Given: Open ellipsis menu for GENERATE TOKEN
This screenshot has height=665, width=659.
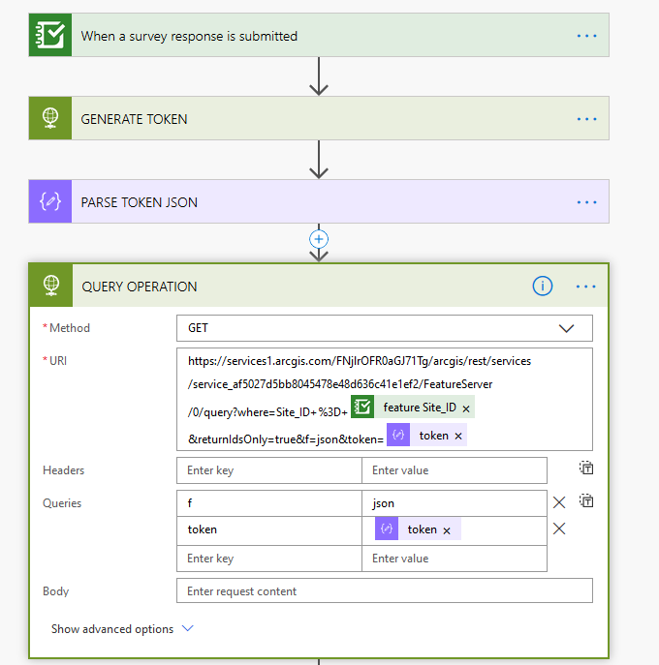Looking at the screenshot, I should (586, 119).
